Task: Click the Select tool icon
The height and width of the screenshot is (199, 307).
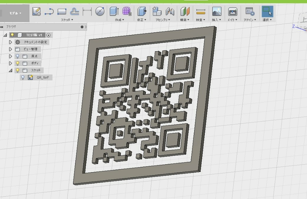Action: [267, 11]
